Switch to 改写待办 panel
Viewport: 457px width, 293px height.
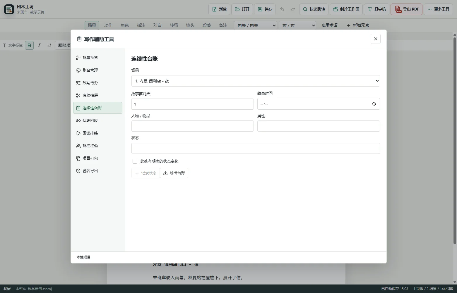tap(97, 83)
